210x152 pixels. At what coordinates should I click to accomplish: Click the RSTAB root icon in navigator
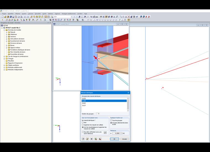[2, 25]
